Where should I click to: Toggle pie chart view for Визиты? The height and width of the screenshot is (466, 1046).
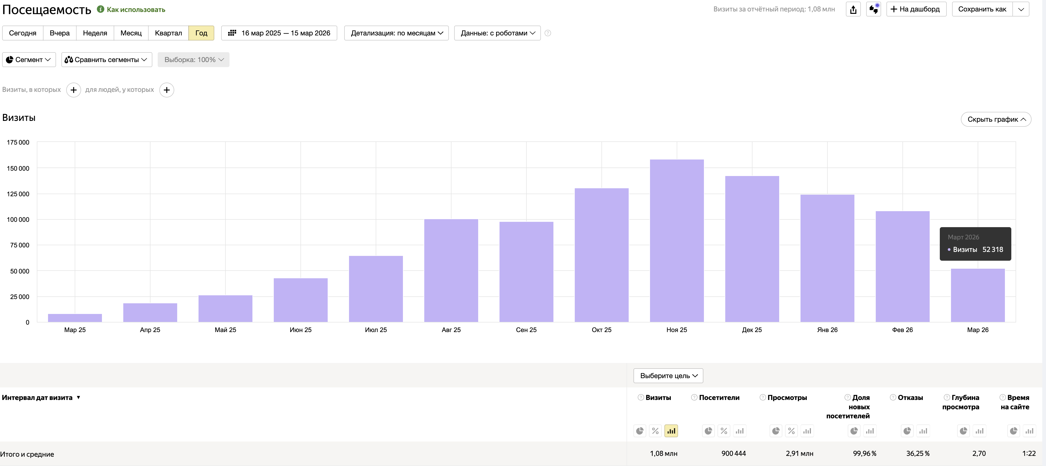click(640, 431)
